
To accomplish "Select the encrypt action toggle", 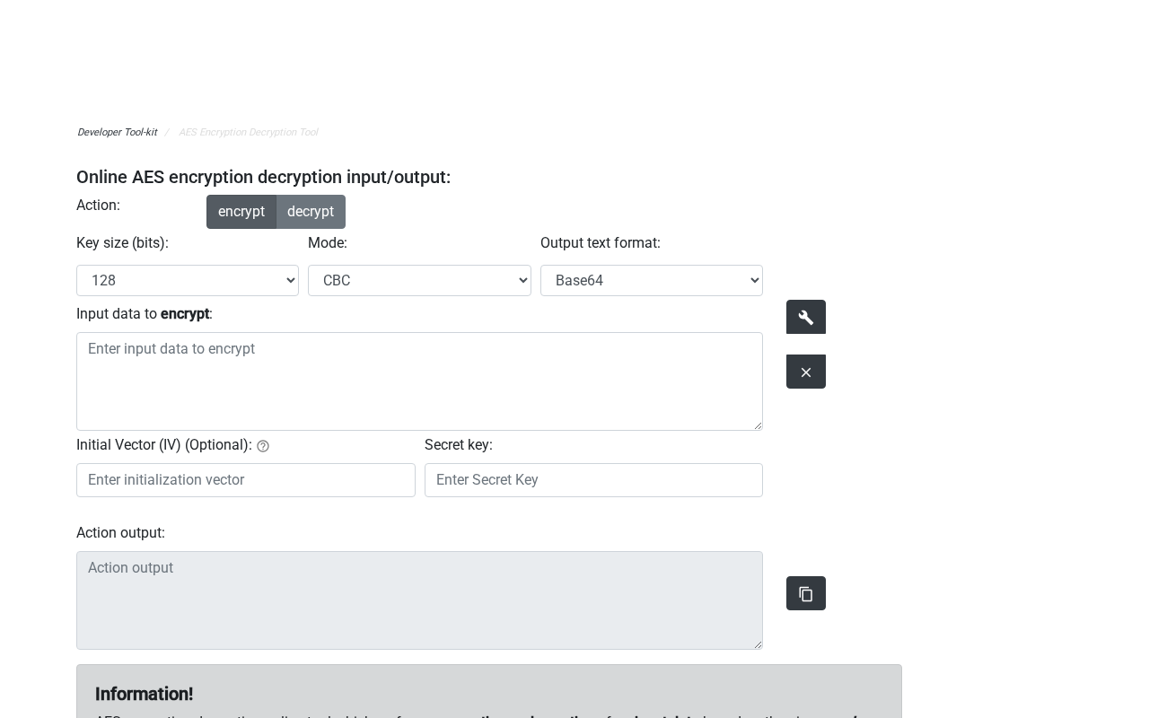I will (241, 212).
